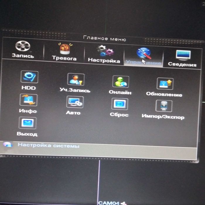Image resolution: width=205 pixels, height=205 pixels.
Task: Click the Сброс text label
Action: pos(119,115)
